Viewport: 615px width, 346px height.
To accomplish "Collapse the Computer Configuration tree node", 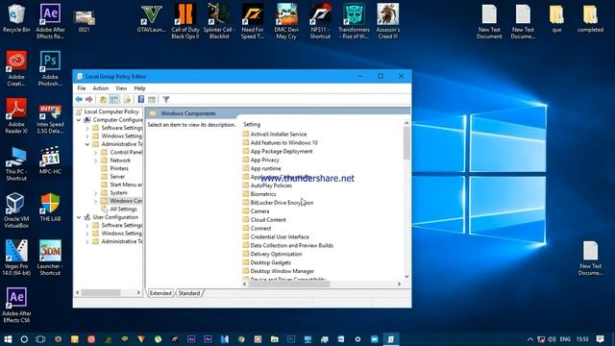I will 79,119.
